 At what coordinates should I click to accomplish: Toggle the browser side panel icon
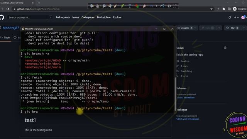coord(229,9)
